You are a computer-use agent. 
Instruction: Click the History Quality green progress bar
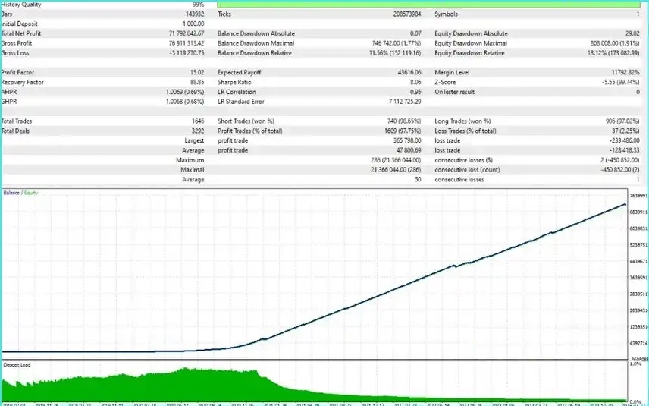[429, 4]
